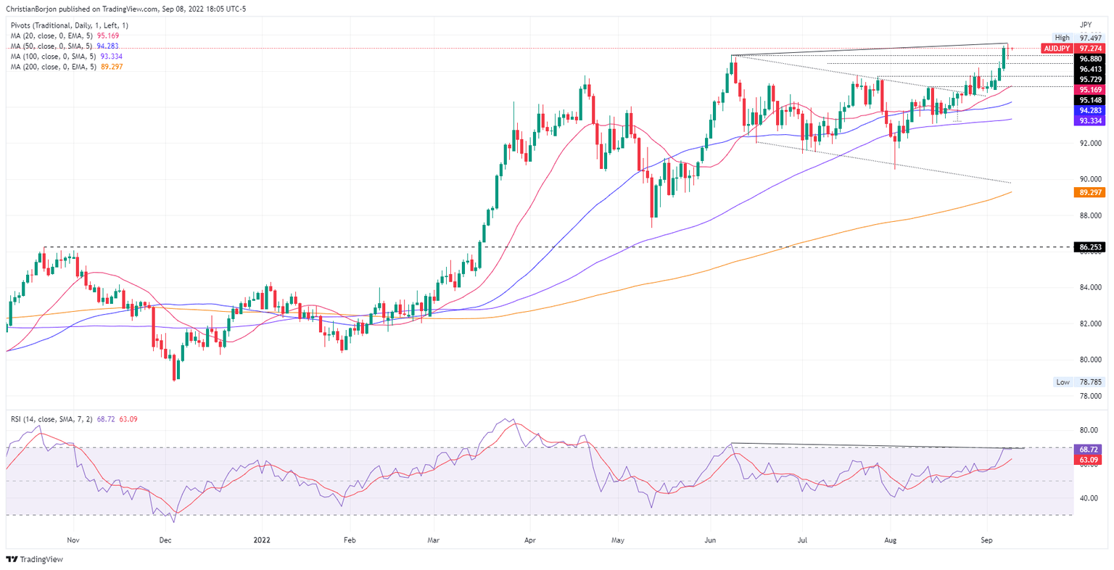This screenshot has height=570, width=1114.
Task: Click the AUDJPY symbol tag
Action: pyautogui.click(x=1057, y=49)
